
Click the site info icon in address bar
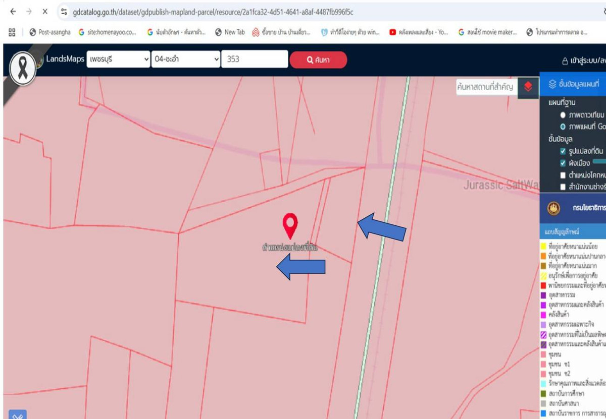(63, 11)
